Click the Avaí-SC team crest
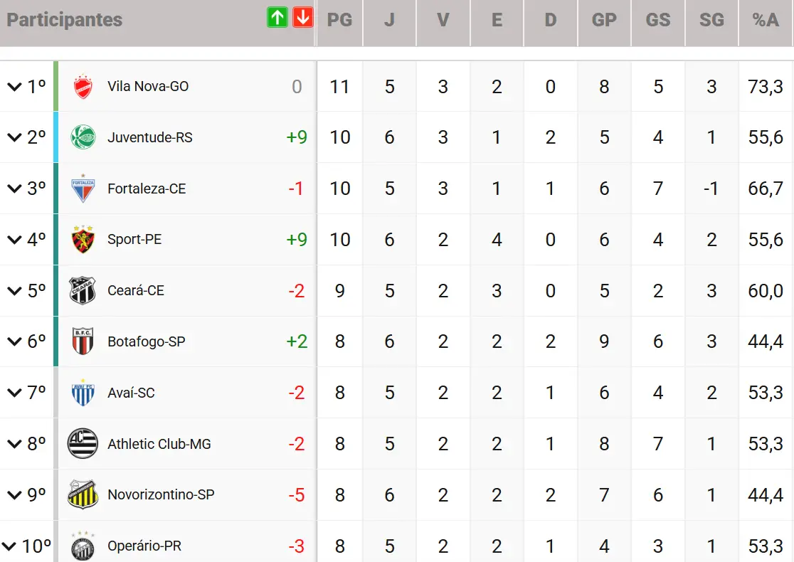Screen dimensions: 794x562 [x=83, y=393]
